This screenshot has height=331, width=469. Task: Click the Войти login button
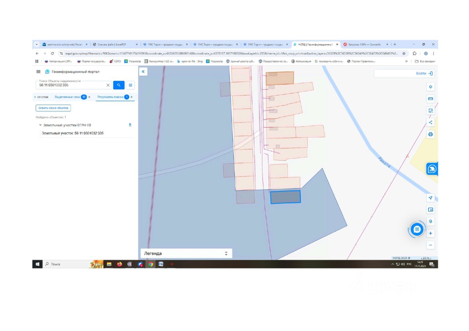[425, 74]
